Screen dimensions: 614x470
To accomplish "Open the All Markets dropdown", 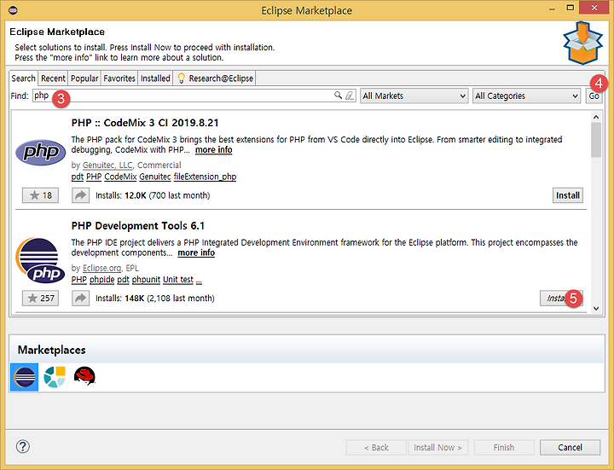I will (x=414, y=96).
